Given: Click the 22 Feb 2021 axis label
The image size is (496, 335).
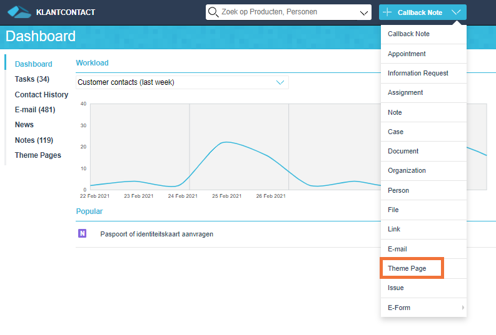Looking at the screenshot, I should pyautogui.click(x=94, y=196).
